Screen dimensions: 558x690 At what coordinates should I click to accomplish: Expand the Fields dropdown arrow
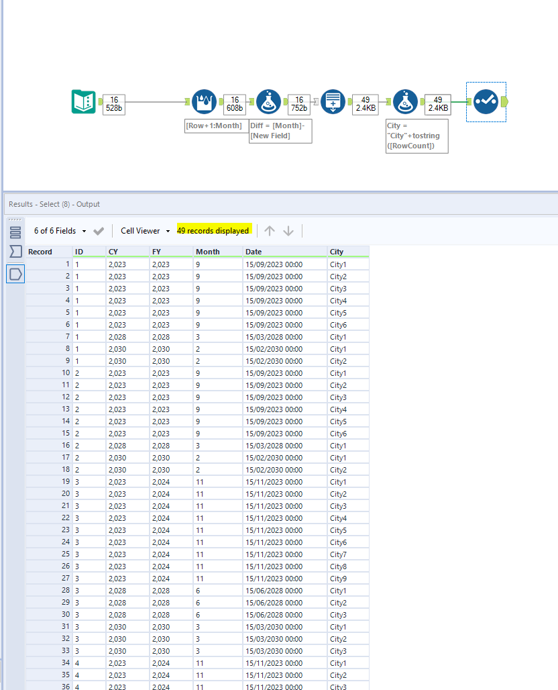pos(83,230)
